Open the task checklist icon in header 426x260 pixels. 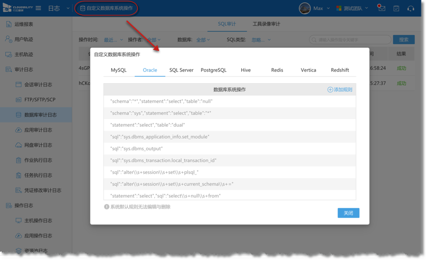[396, 9]
